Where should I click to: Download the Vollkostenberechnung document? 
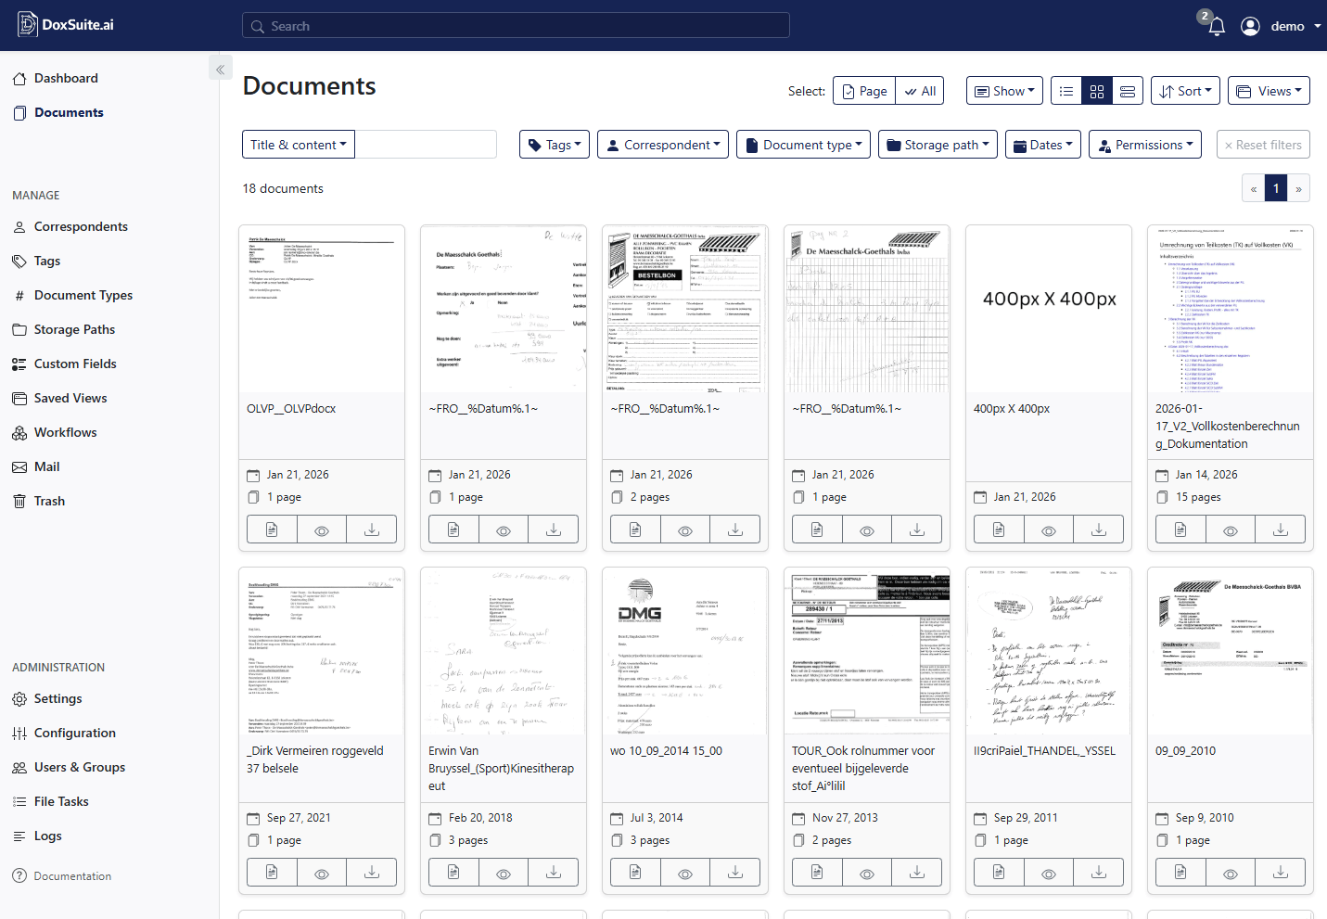click(x=1280, y=530)
